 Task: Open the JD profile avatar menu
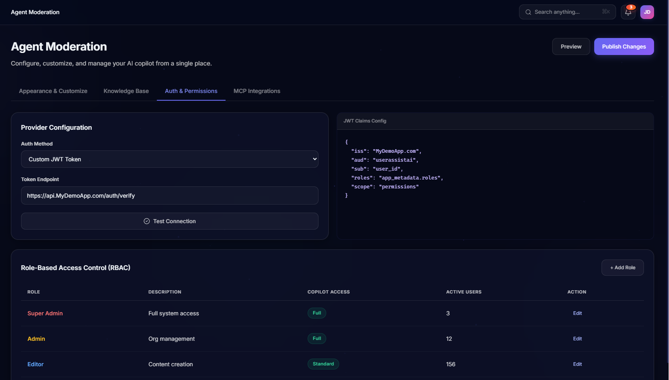(x=647, y=12)
